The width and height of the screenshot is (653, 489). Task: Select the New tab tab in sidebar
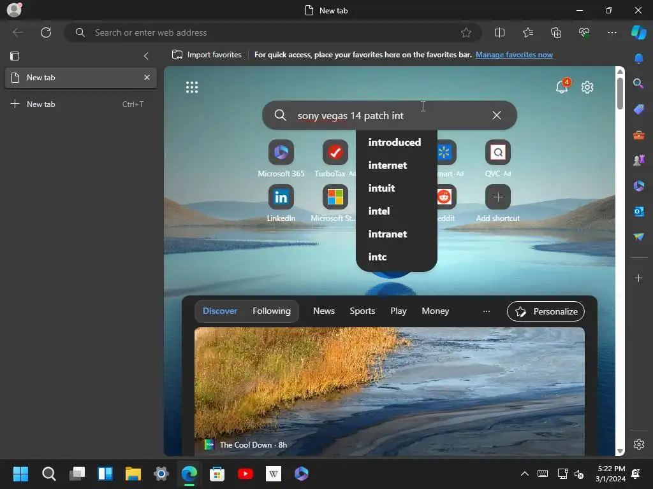click(x=81, y=77)
